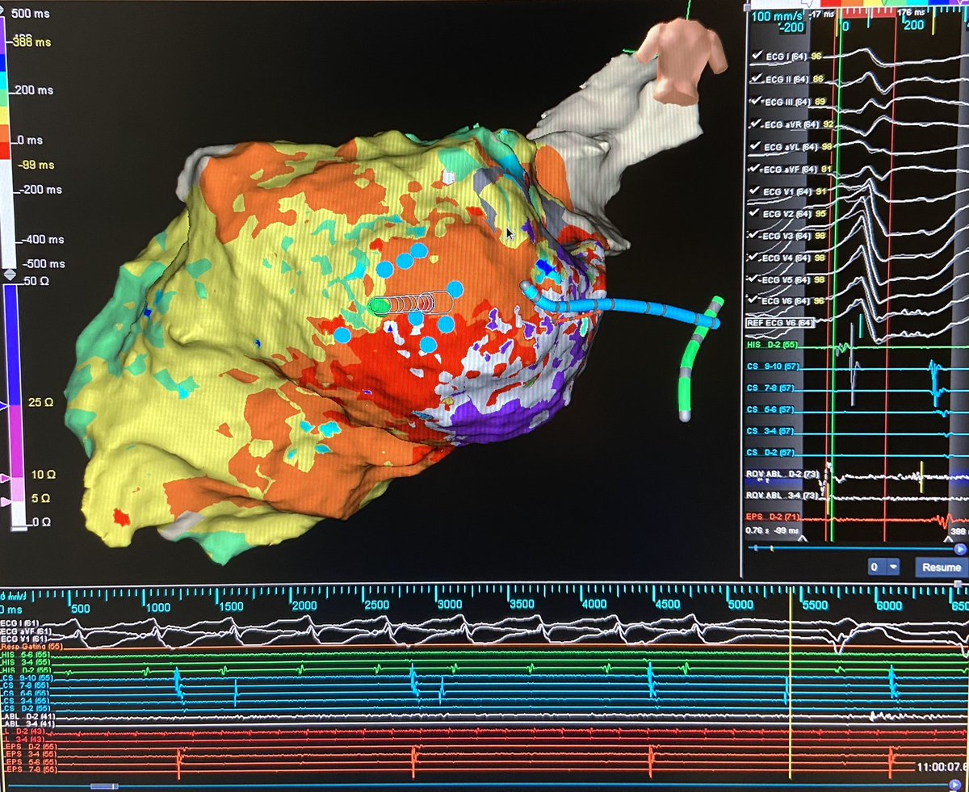Click the left caliper triangle below waveforms
This screenshot has width=969, height=792.
(801, 538)
